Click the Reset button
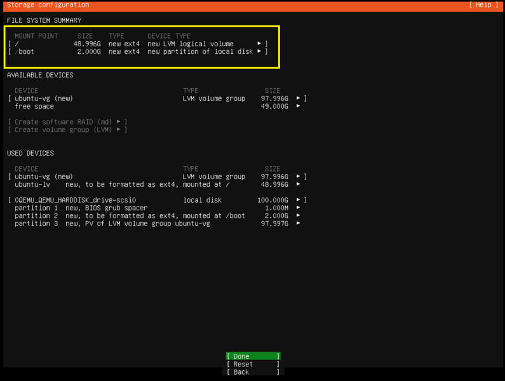 pos(252,364)
